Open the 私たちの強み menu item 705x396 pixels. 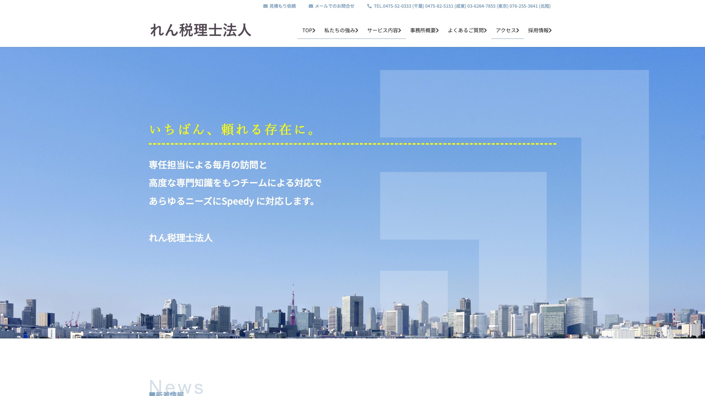click(x=340, y=30)
